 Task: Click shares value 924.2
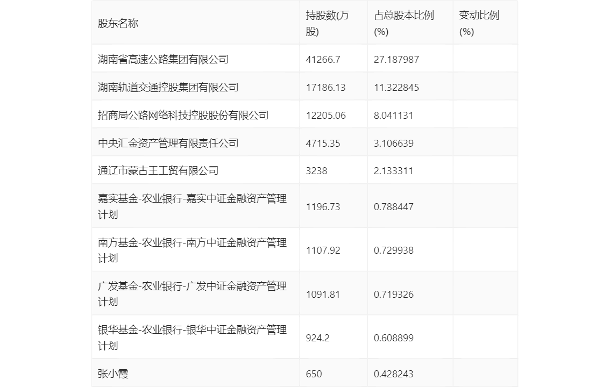pyautogui.click(x=317, y=338)
